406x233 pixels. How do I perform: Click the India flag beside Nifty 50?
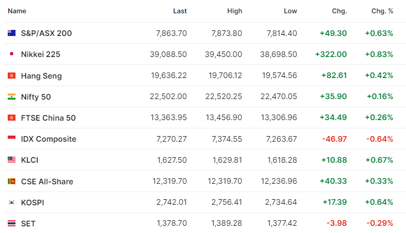[12, 96]
